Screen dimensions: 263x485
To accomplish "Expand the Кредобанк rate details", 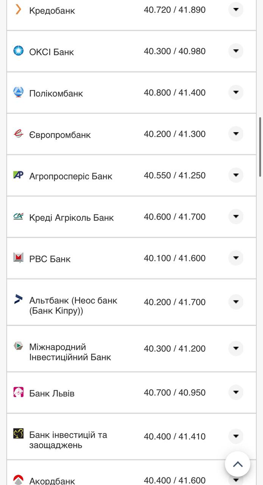I will click(x=236, y=9).
